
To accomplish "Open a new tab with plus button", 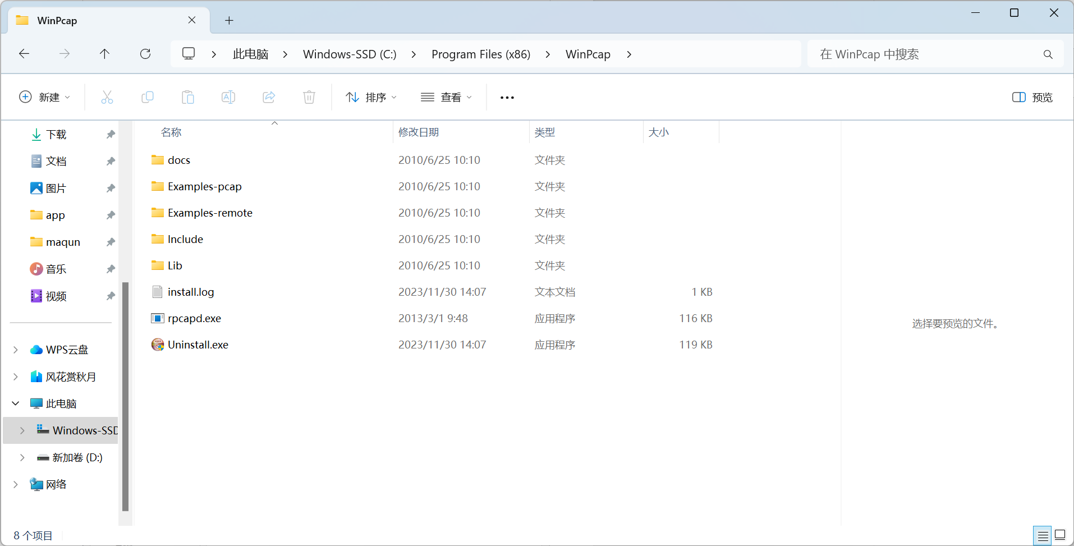I will tap(229, 20).
